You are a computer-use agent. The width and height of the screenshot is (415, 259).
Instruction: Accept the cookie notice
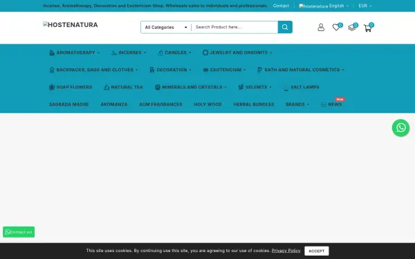tap(317, 251)
